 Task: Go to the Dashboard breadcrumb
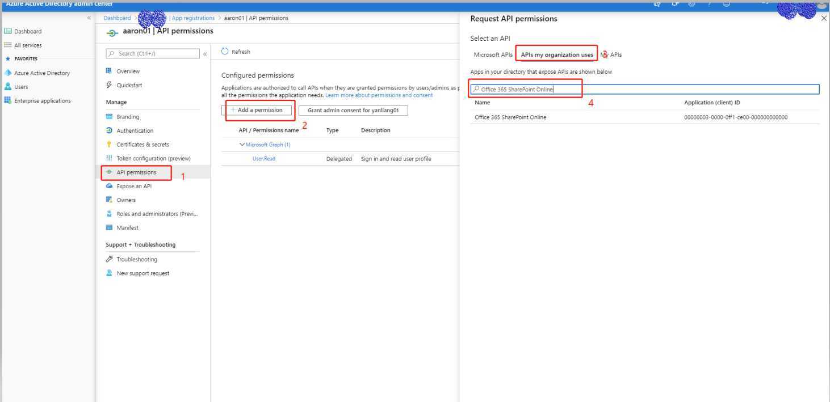117,18
